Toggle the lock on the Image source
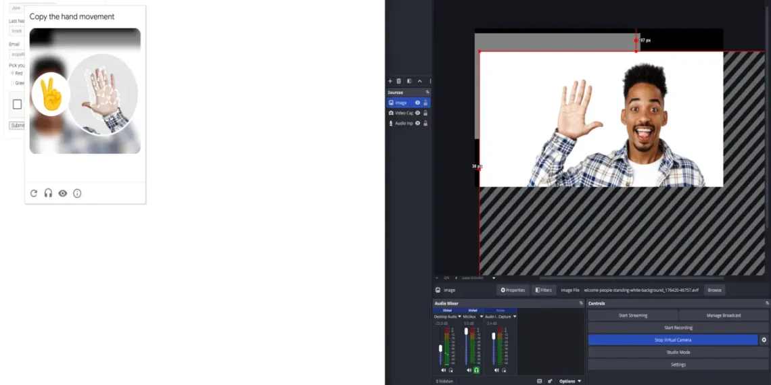 [x=425, y=103]
